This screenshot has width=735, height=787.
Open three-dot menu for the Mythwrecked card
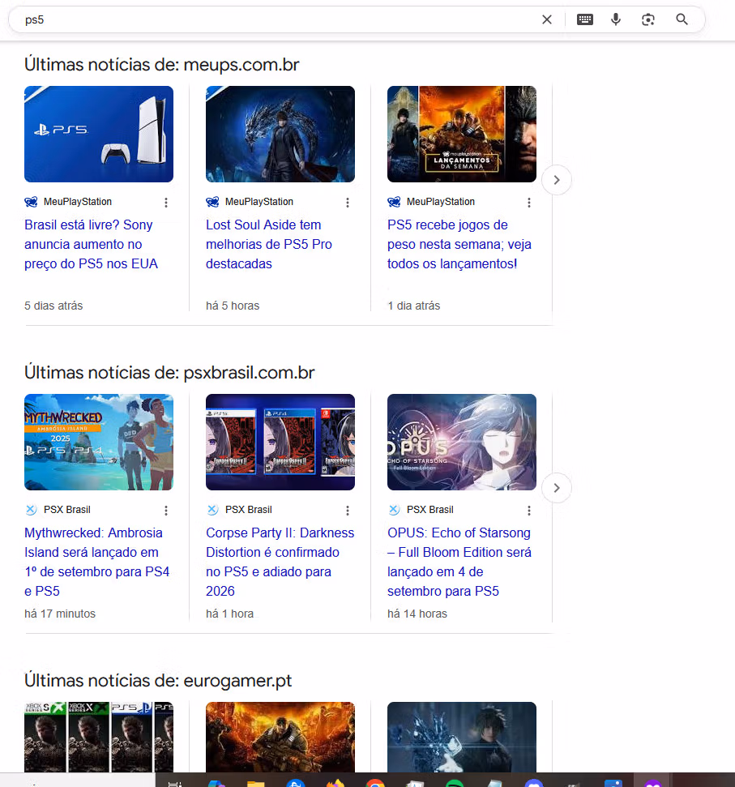pyautogui.click(x=166, y=511)
